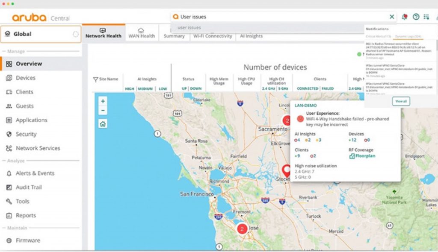Image resolution: width=438 pixels, height=252 pixels.
Task: Switch to the Wi-Fi Connectivity tab
Action: point(213,36)
